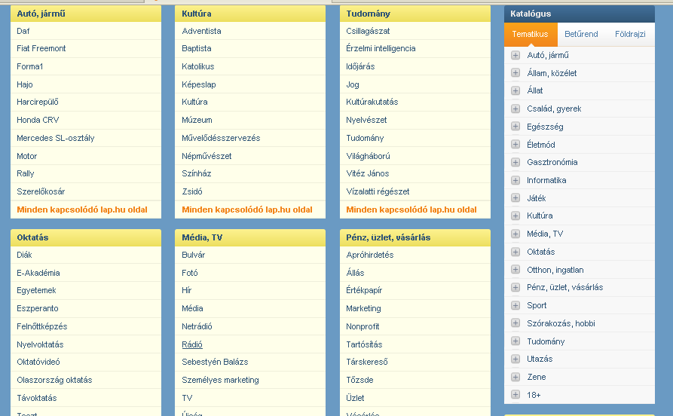The image size is (673, 416).
Task: Click plus icon beside Sport
Action: pyautogui.click(x=515, y=306)
